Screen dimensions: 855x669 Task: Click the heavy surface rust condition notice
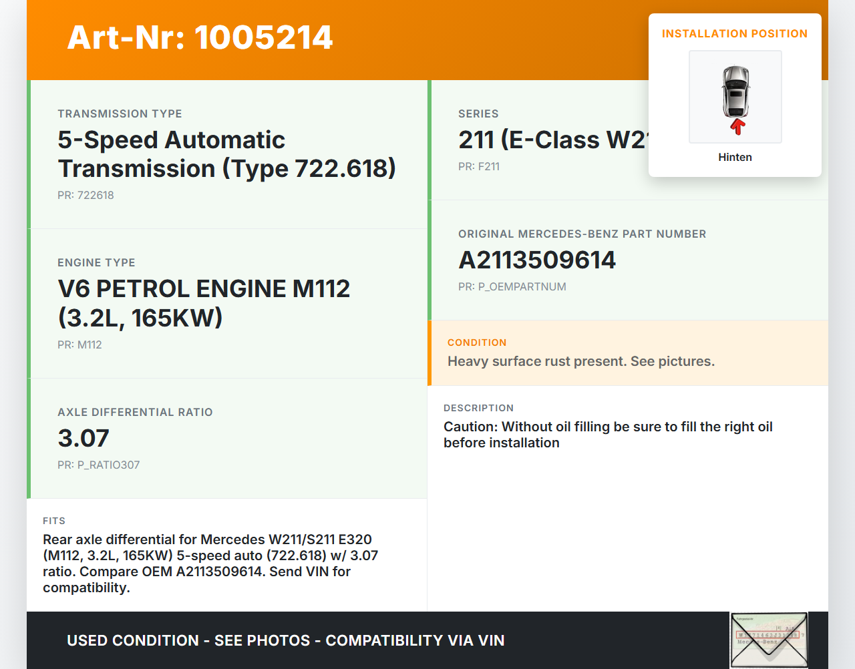[580, 361]
